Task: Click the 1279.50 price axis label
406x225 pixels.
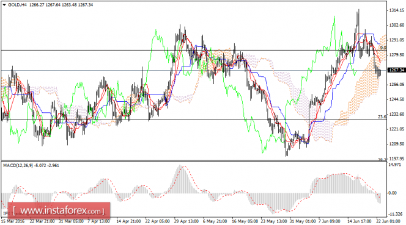Action: coord(397,55)
